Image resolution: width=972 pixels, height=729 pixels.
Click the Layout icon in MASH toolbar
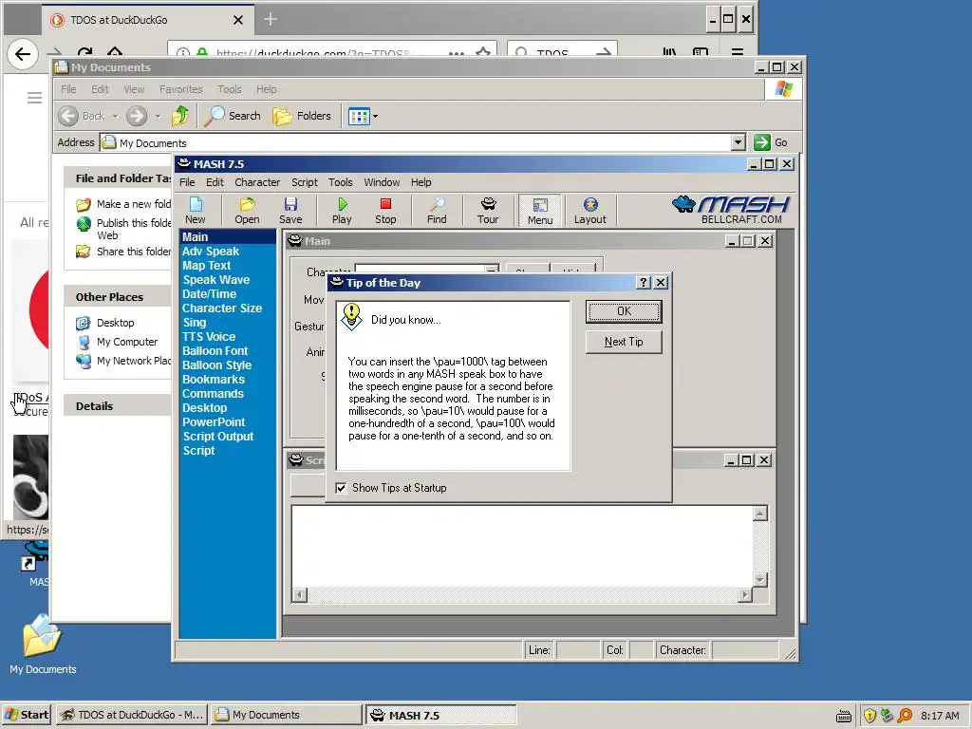[x=590, y=210]
